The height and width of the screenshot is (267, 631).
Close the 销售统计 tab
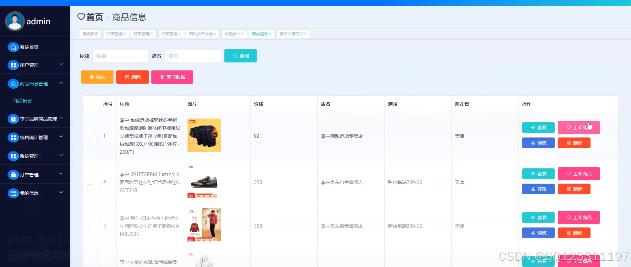(x=242, y=34)
